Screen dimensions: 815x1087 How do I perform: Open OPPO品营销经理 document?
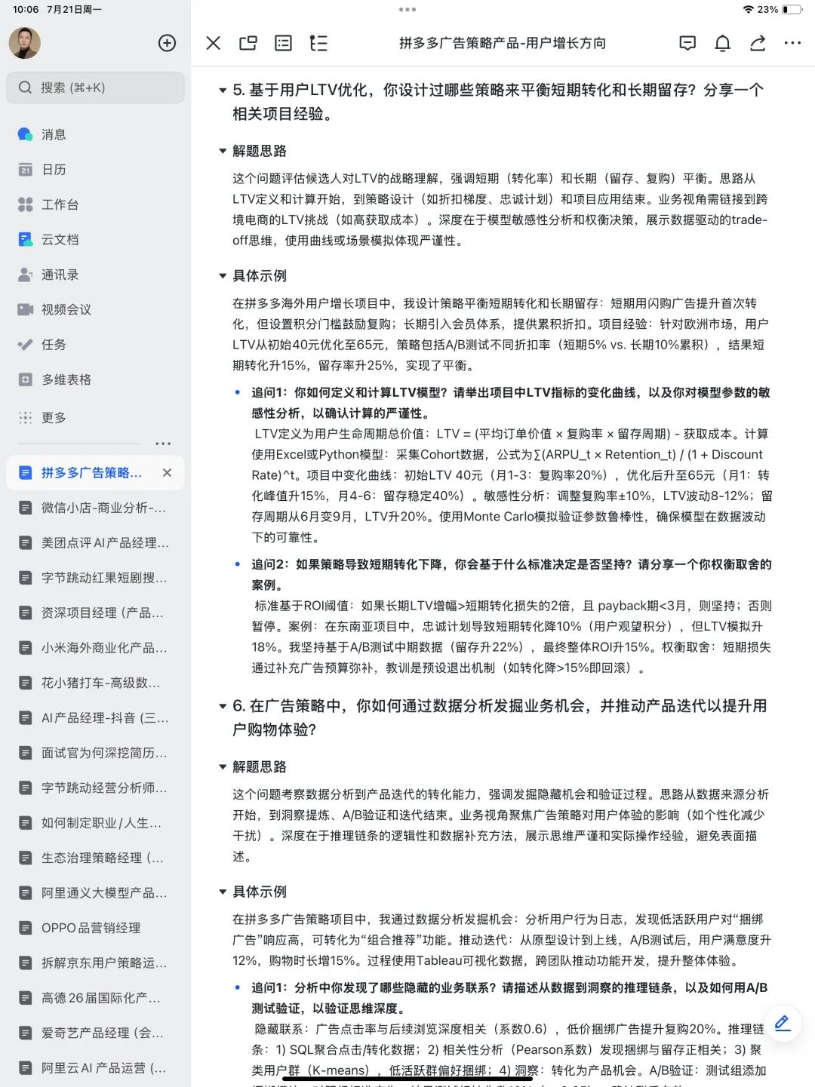[x=95, y=928]
